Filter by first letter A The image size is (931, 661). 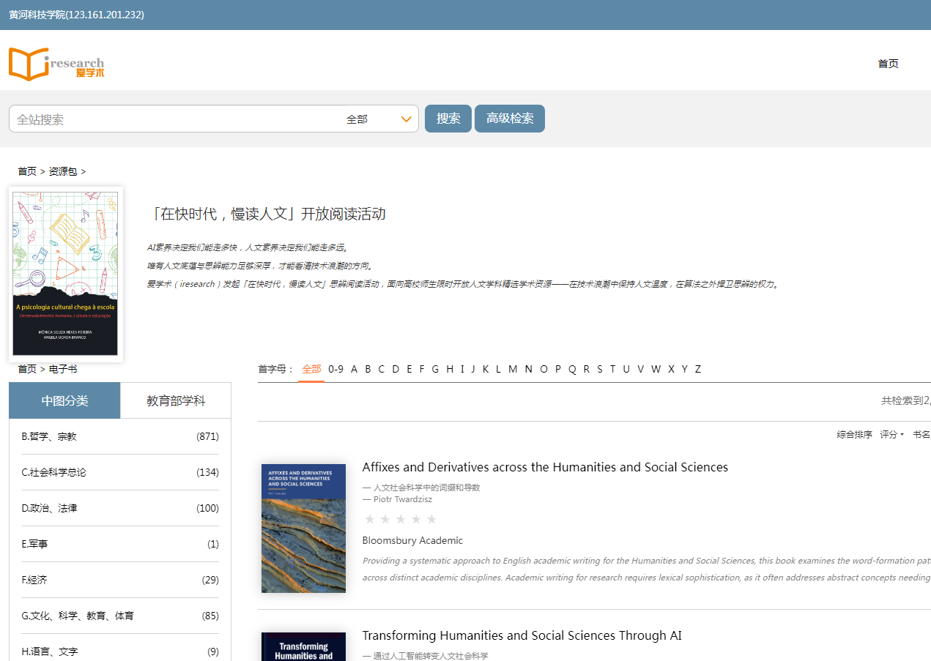click(354, 369)
